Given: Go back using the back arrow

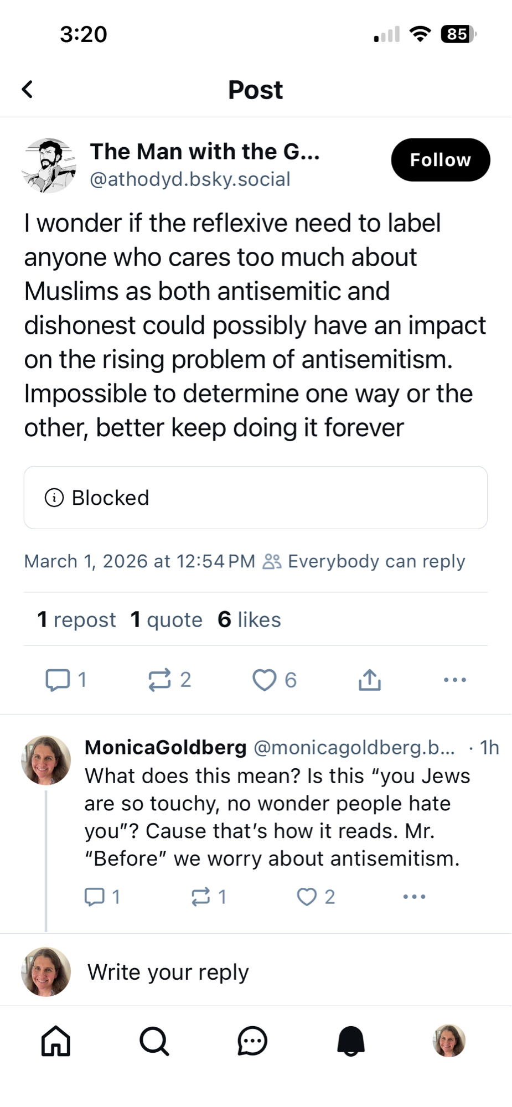Looking at the screenshot, I should (28, 89).
